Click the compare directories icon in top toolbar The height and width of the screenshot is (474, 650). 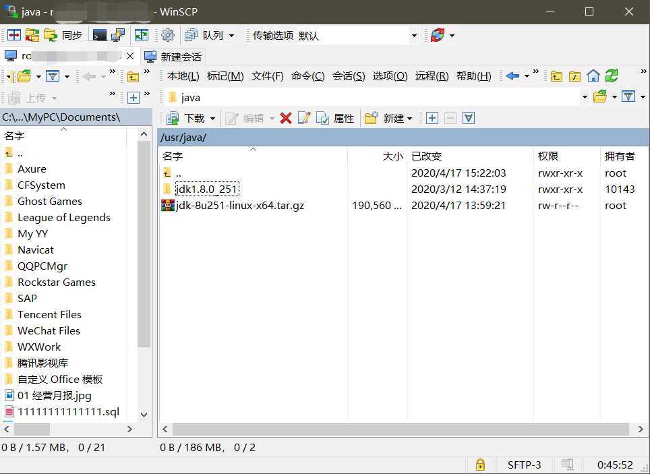[x=14, y=35]
